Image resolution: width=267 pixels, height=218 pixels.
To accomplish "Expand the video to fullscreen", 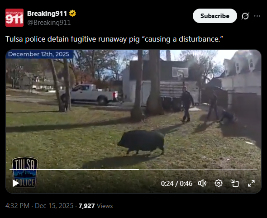I will [x=251, y=183].
